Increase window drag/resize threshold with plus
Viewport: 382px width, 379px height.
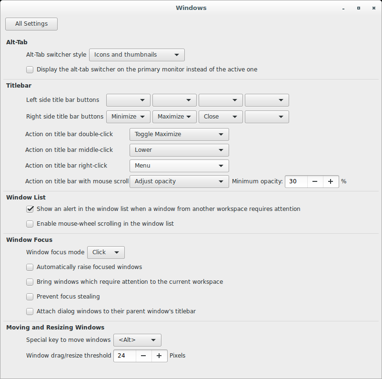159,356
